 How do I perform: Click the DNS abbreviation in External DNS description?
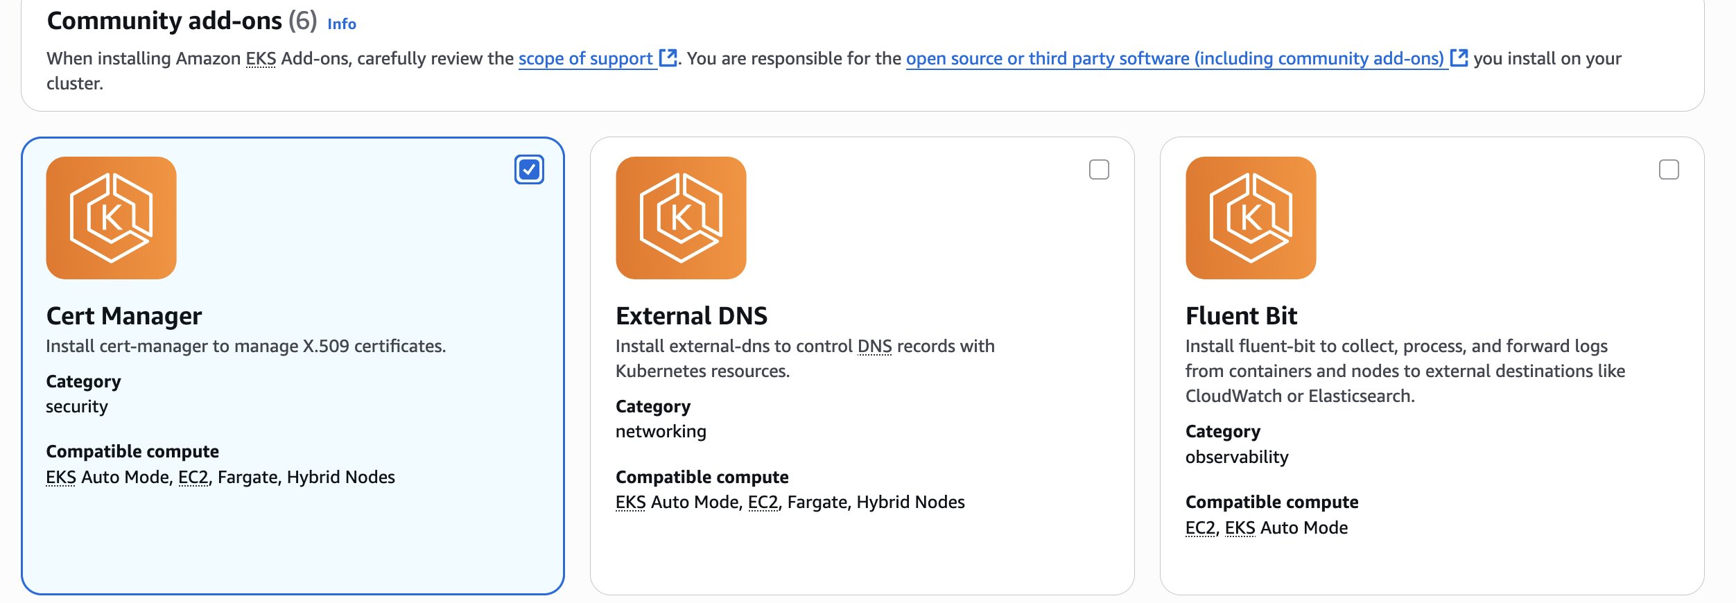click(x=874, y=347)
